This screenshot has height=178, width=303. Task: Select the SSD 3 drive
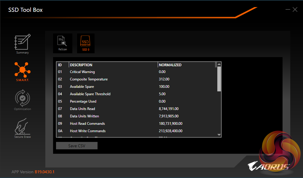[86, 43]
